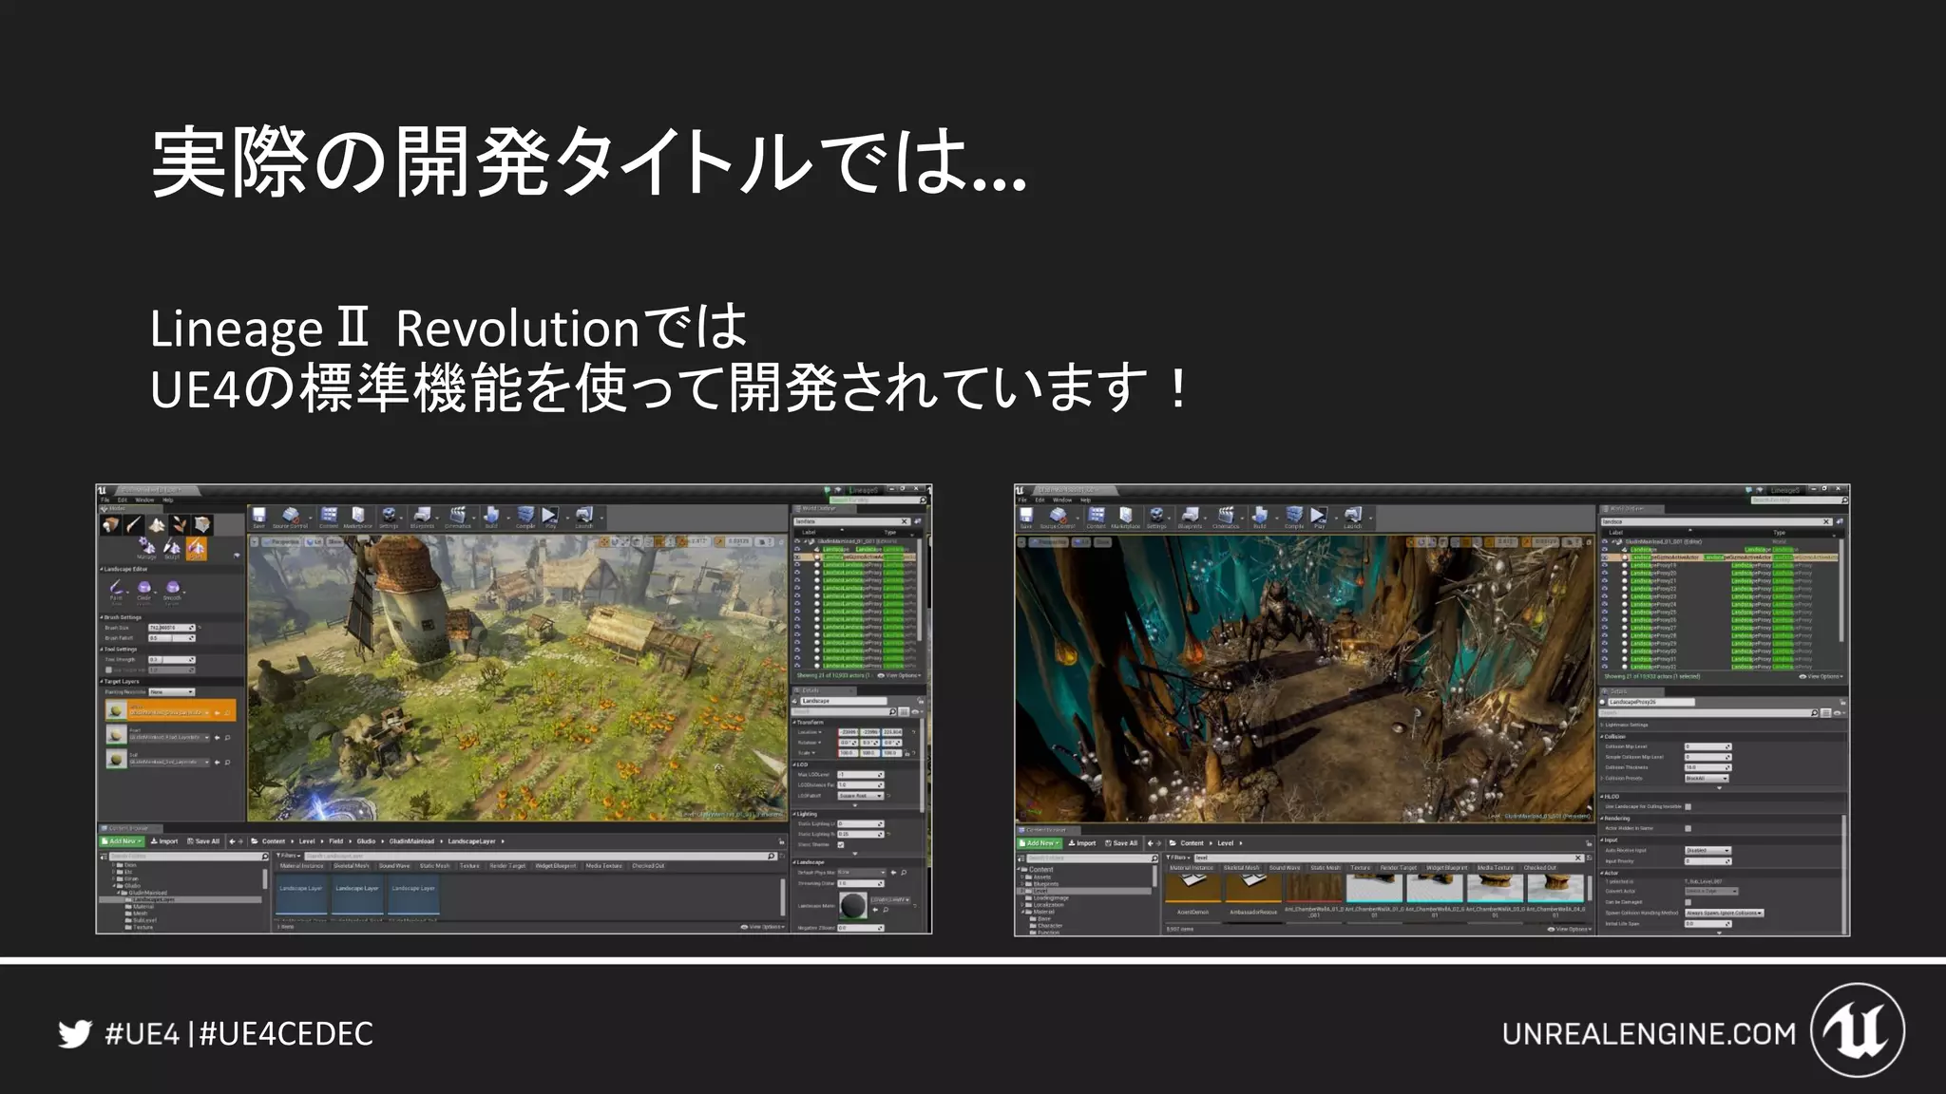Open Collision Presets BlockAll dropdown

tap(1707, 778)
